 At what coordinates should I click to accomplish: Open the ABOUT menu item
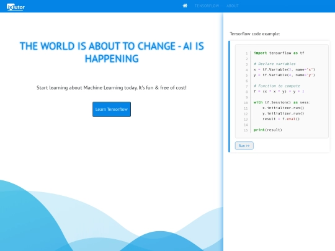(x=233, y=6)
